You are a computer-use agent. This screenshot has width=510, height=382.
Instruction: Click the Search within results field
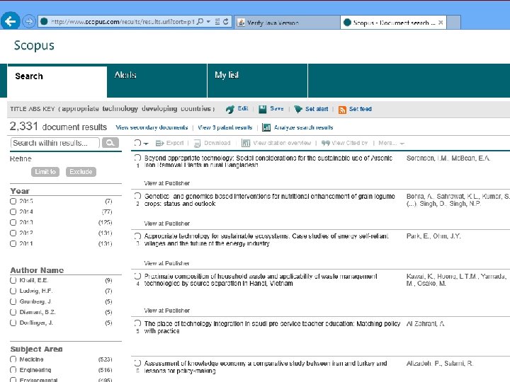pos(55,143)
